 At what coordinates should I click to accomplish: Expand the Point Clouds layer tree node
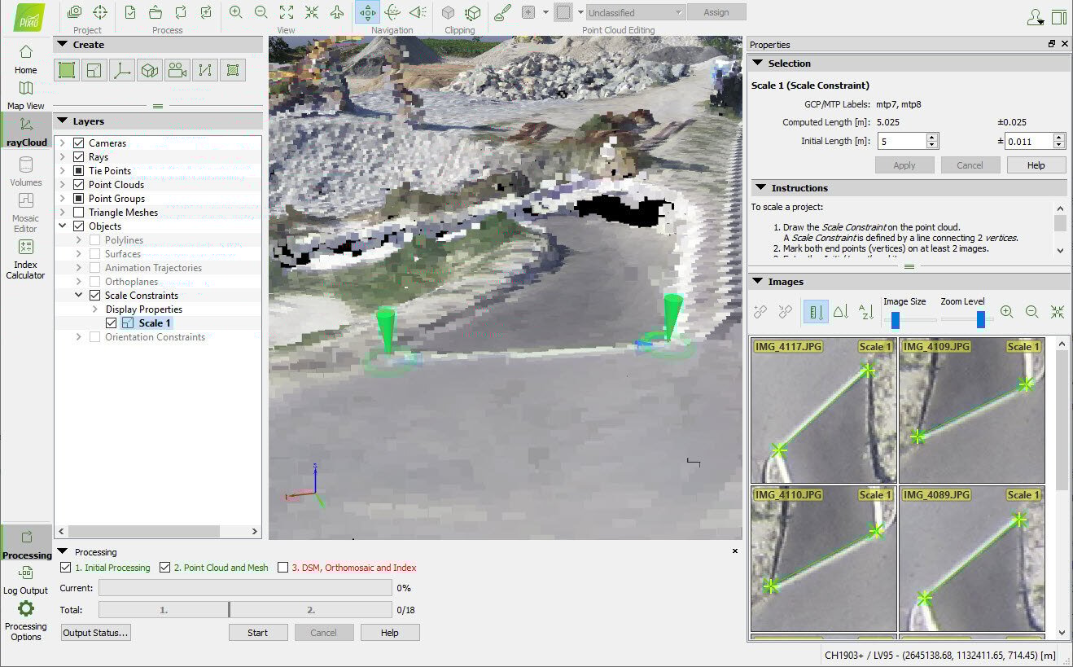[x=62, y=185]
